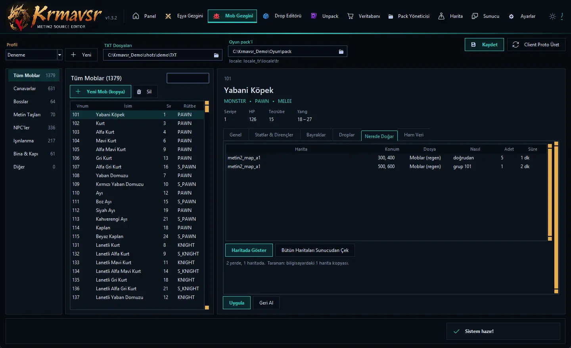Click the trash icon to Sil the mob
Viewport: 571px width, 348px height.
click(139, 92)
